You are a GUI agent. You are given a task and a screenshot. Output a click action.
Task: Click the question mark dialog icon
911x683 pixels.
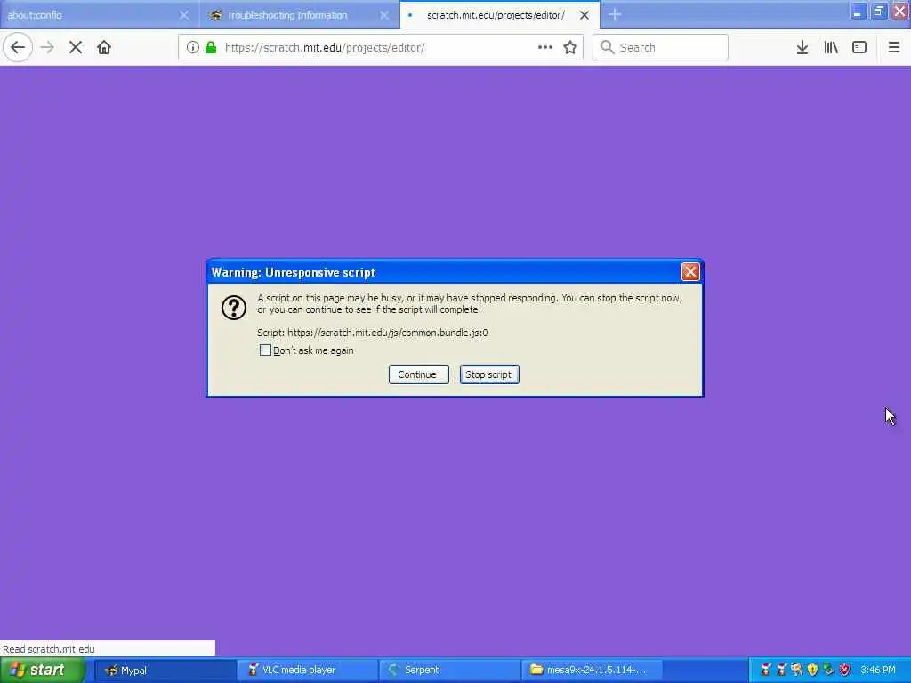point(234,308)
